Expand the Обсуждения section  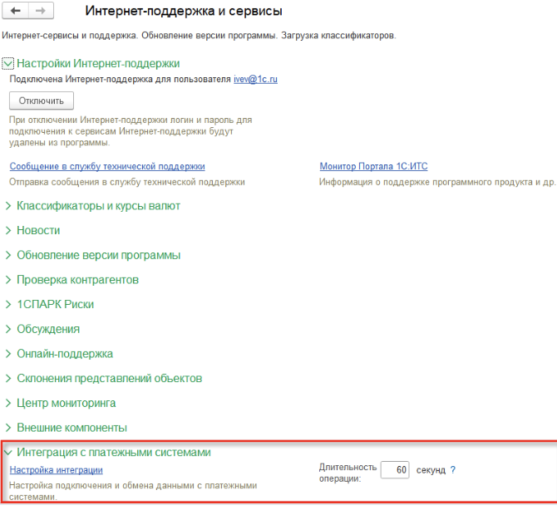coord(48,329)
